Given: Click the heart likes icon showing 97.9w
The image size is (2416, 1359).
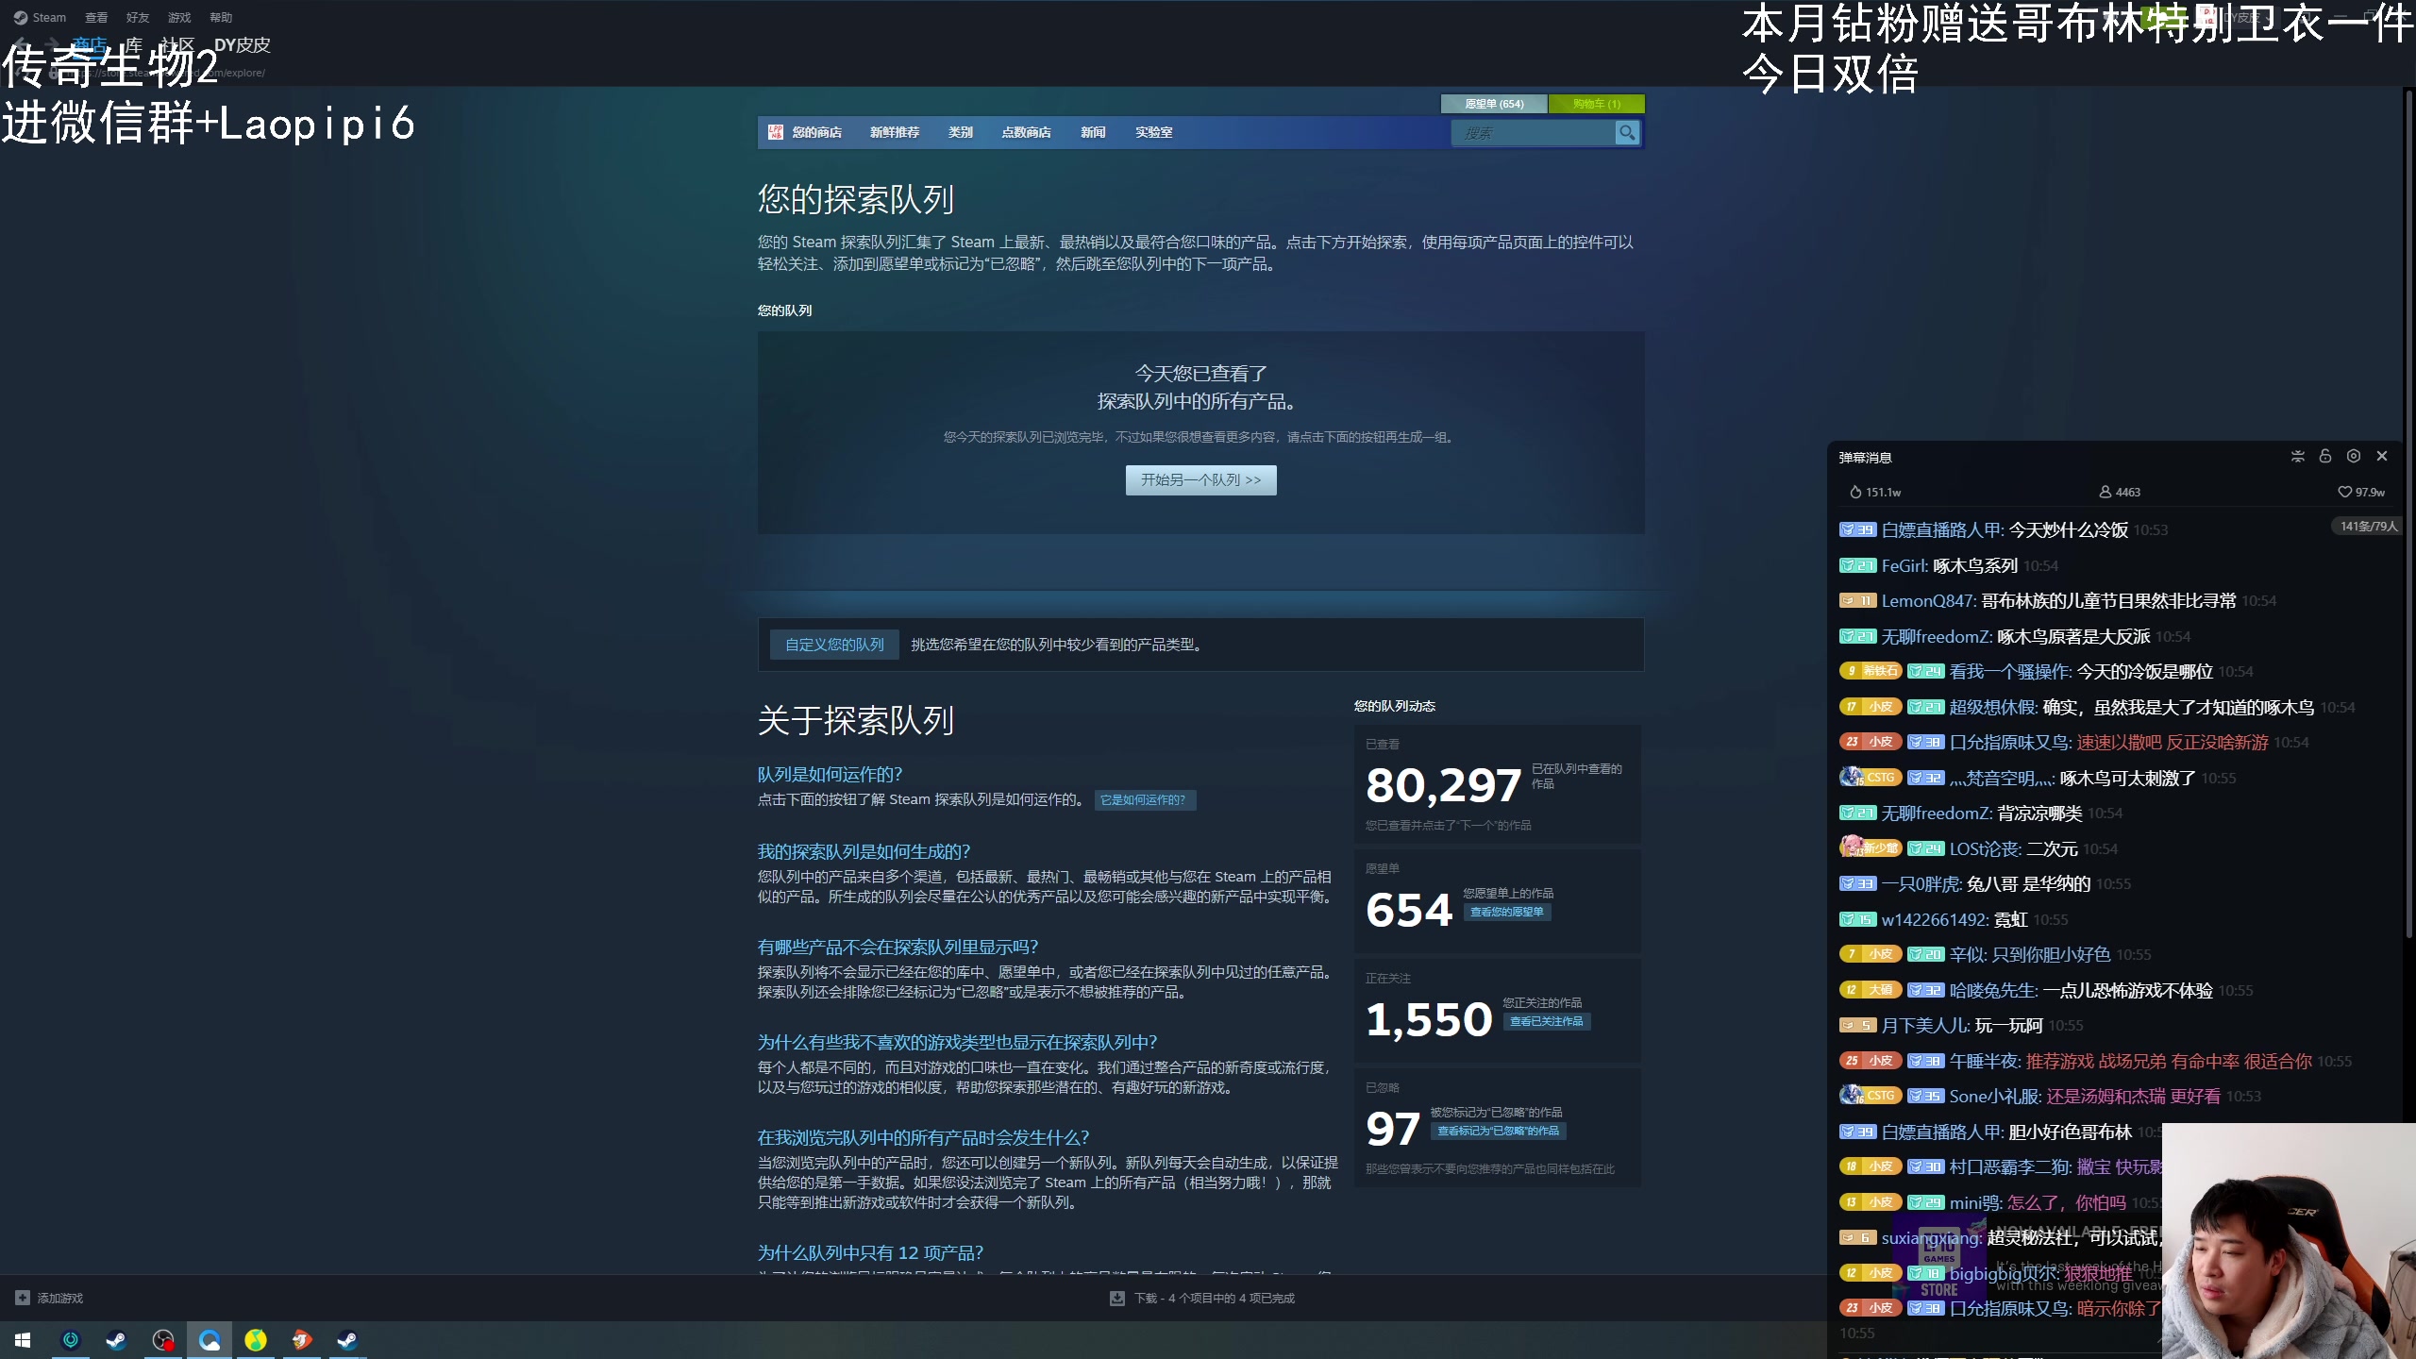Looking at the screenshot, I should [x=2344, y=493].
